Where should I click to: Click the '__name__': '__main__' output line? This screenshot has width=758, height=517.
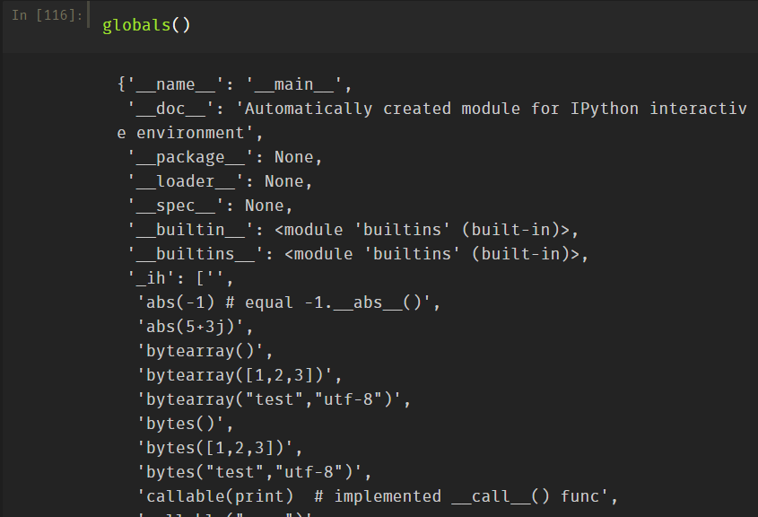click(235, 84)
